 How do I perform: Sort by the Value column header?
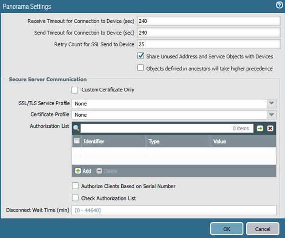click(x=244, y=141)
